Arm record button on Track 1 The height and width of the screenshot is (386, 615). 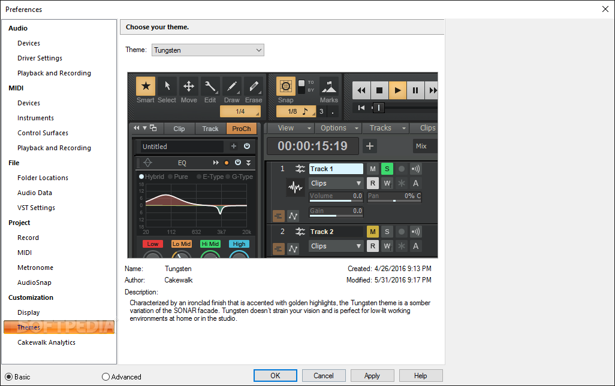coord(401,169)
